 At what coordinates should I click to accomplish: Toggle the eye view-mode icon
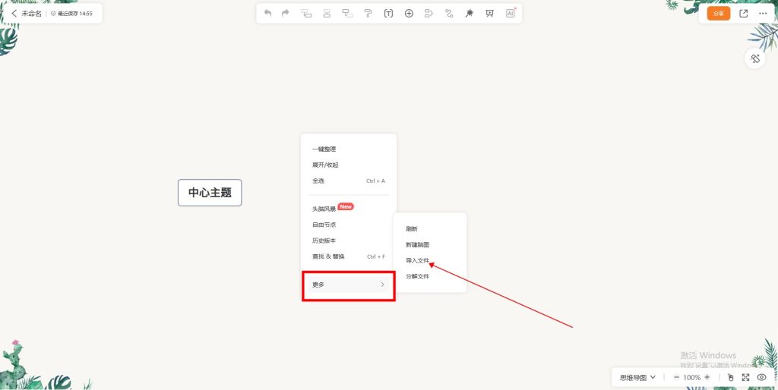[761, 377]
